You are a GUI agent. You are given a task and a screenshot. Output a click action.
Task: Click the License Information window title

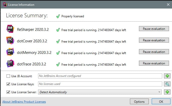pyautogui.click(x=21, y=5)
